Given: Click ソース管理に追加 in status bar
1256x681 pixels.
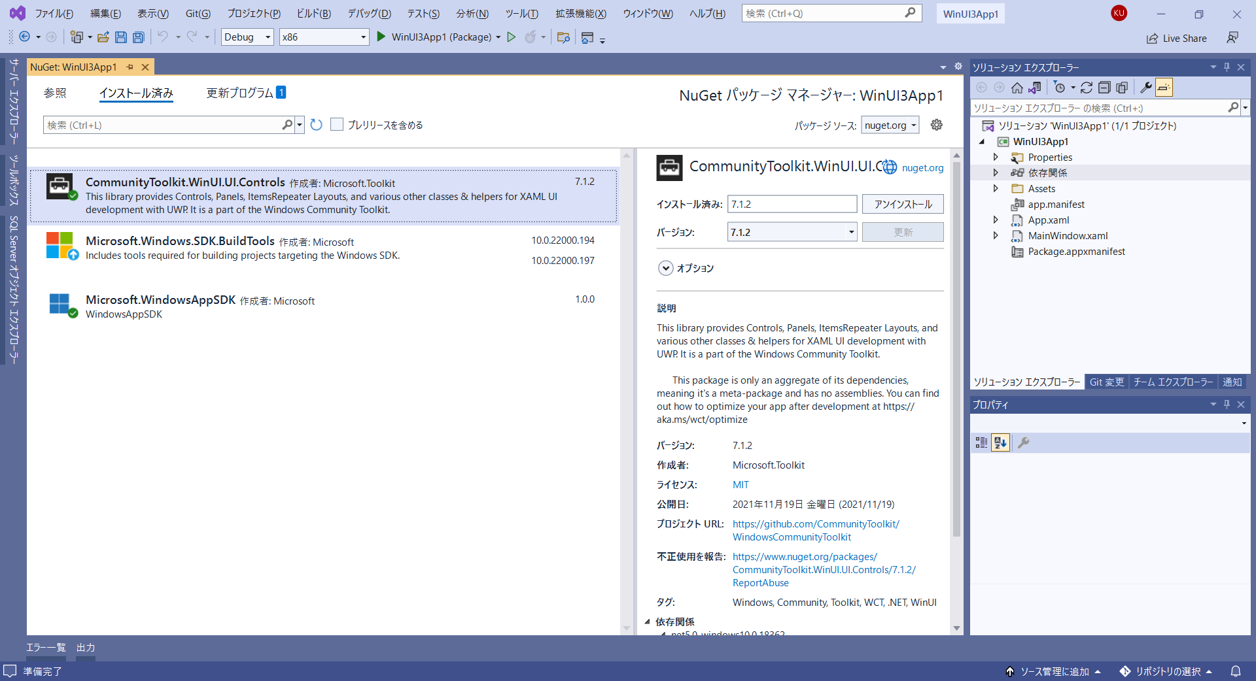Looking at the screenshot, I should click(1054, 671).
